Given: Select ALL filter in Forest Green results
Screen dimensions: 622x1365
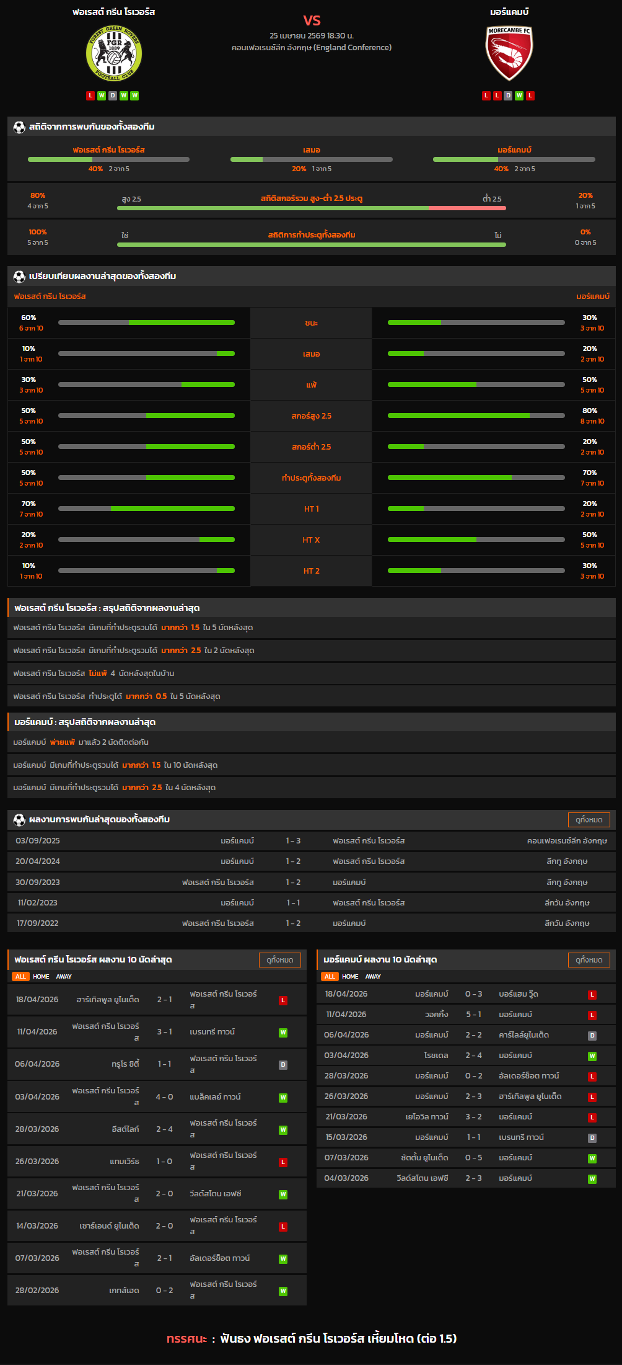Looking at the screenshot, I should coord(20,977).
